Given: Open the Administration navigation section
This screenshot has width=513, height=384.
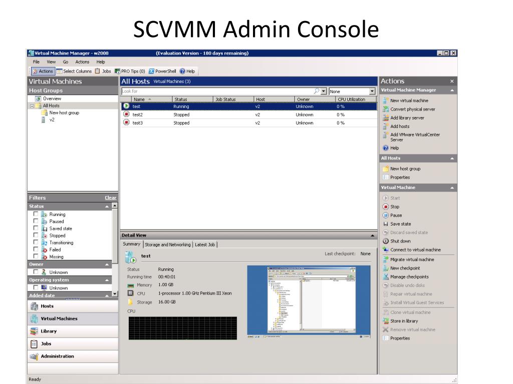Looking at the screenshot, I should click(x=73, y=356).
